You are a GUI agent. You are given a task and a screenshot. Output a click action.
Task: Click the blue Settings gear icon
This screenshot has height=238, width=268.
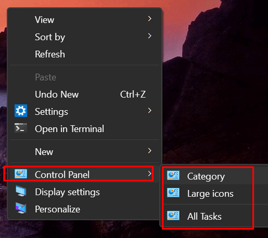point(21,111)
